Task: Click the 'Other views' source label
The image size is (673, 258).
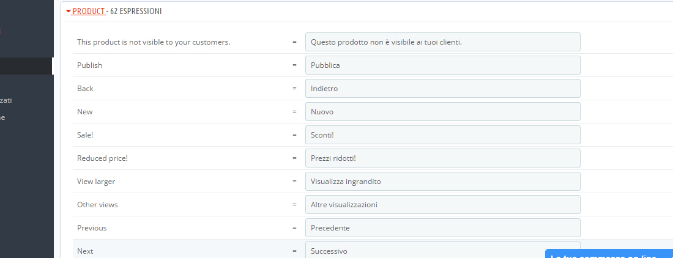Action: (97, 205)
